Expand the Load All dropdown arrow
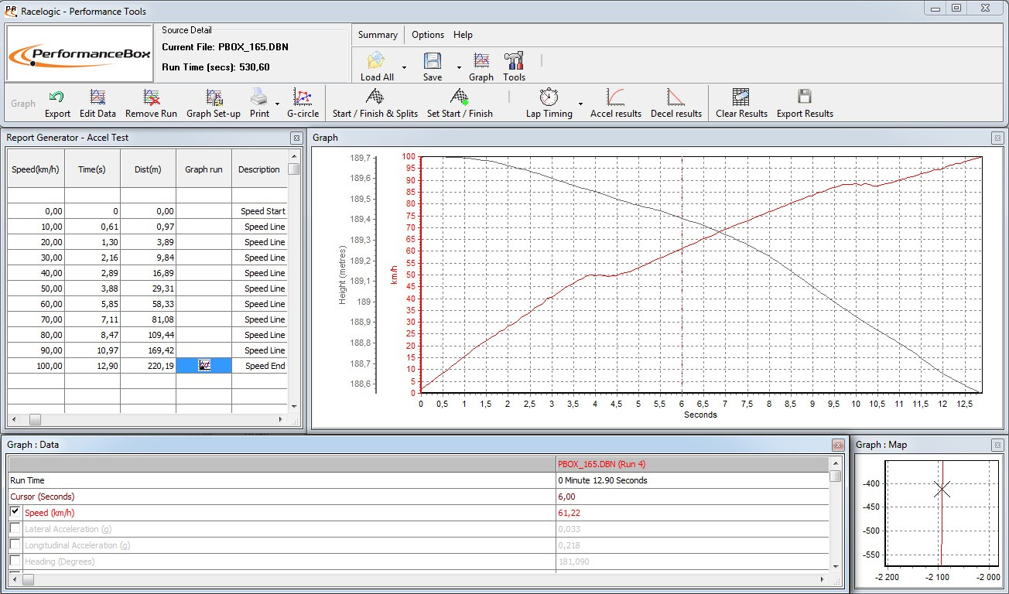 [x=404, y=68]
